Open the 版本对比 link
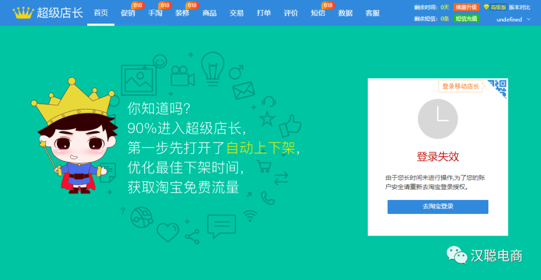Image resolution: width=541 pixels, height=280 pixels. (519, 7)
